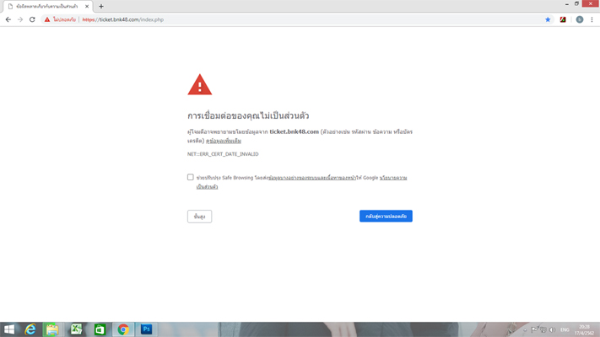Open the Action Center flag icon
This screenshot has height=337, width=600.
(x=534, y=329)
